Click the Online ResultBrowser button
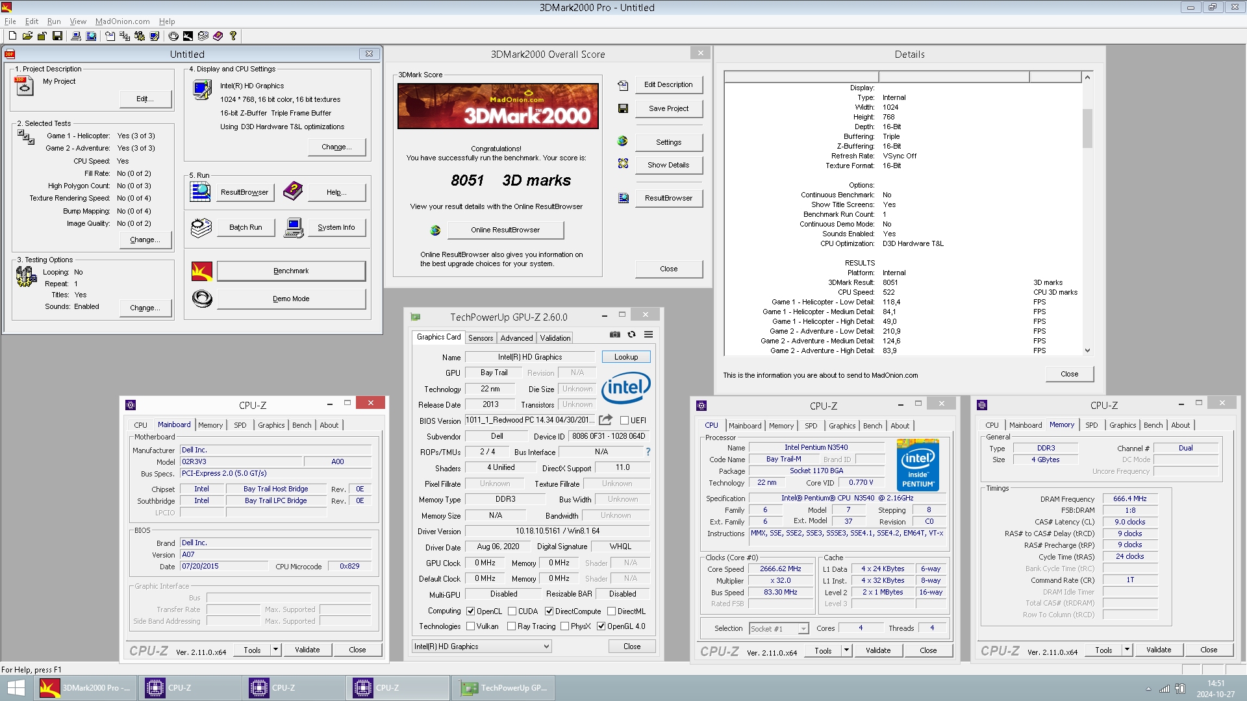This screenshot has width=1247, height=701. coord(505,230)
